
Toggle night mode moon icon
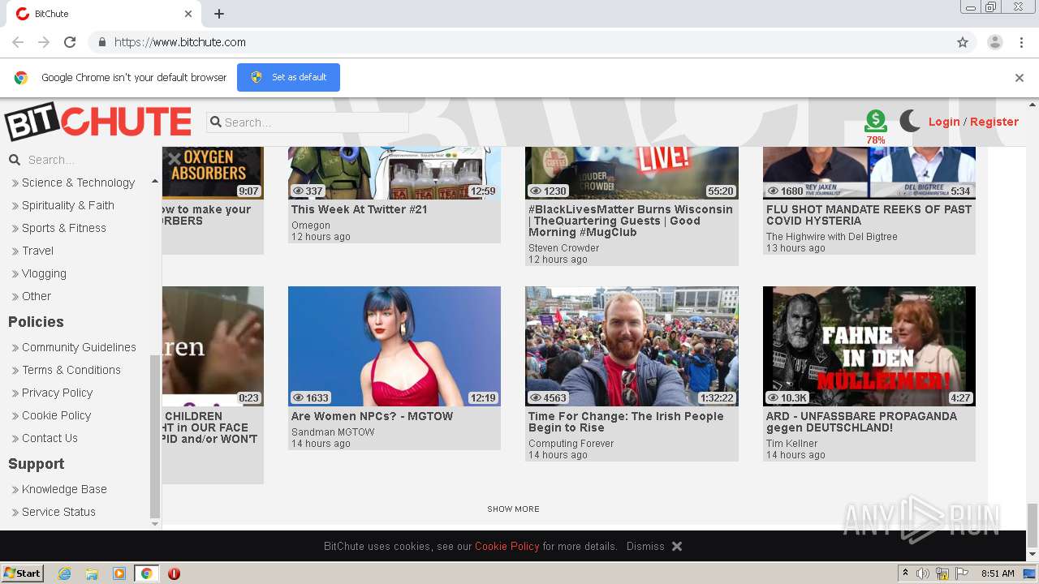pos(910,122)
